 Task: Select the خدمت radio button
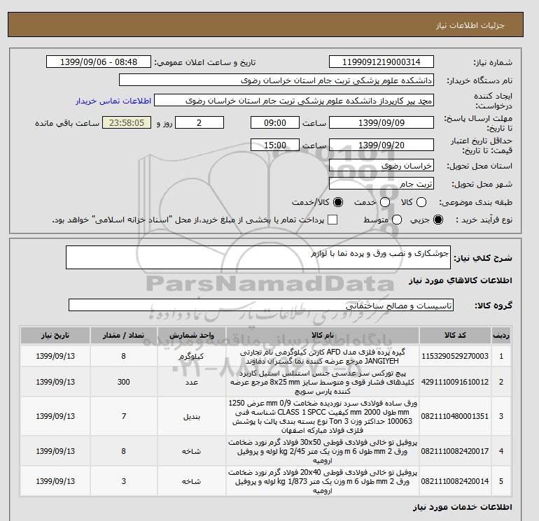tap(385, 202)
